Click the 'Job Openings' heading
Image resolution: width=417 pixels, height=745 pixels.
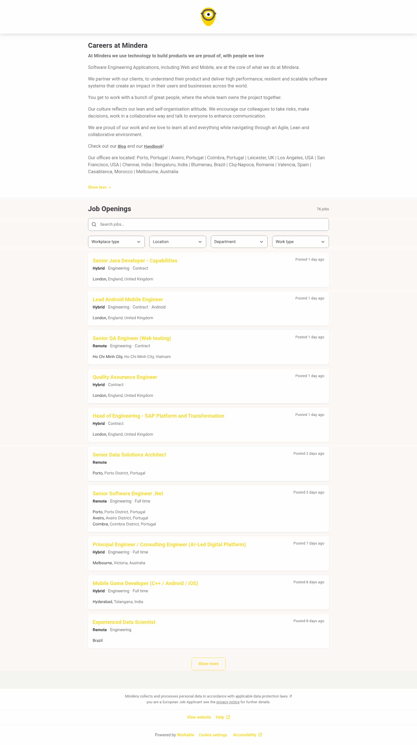click(x=109, y=209)
